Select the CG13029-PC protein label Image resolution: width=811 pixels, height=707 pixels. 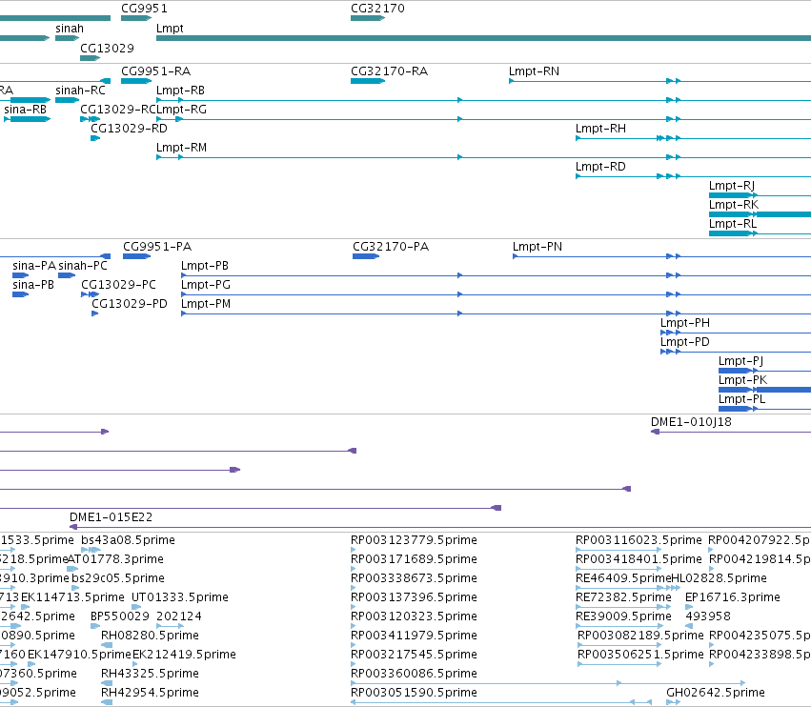118,285
